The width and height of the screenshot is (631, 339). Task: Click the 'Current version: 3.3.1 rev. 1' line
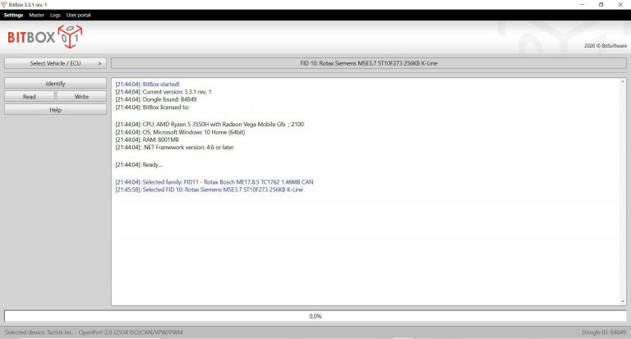pos(164,92)
